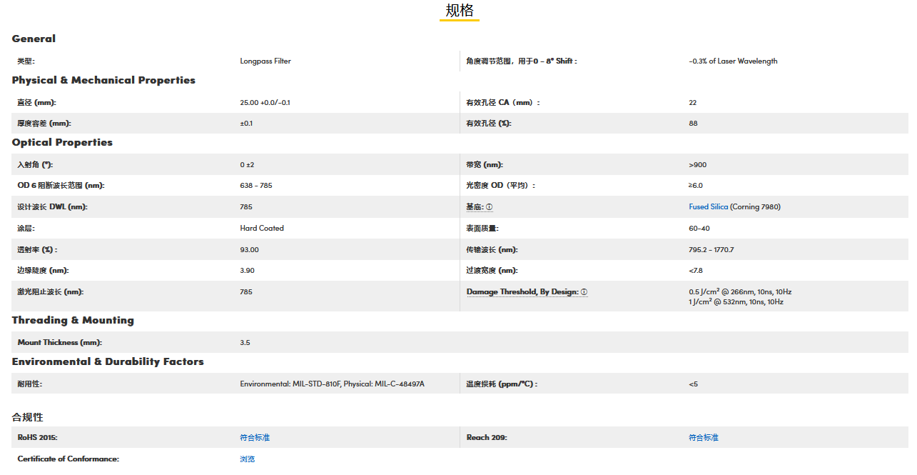Click the General section heading

click(x=34, y=39)
